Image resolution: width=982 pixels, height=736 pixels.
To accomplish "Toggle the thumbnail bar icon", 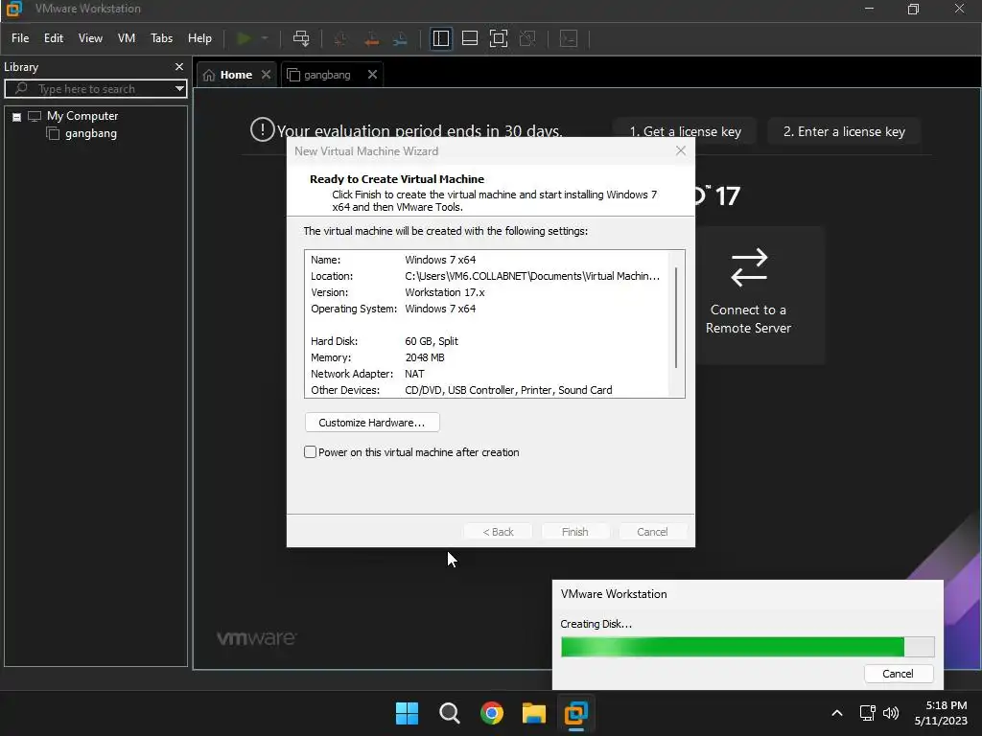I will click(x=470, y=38).
